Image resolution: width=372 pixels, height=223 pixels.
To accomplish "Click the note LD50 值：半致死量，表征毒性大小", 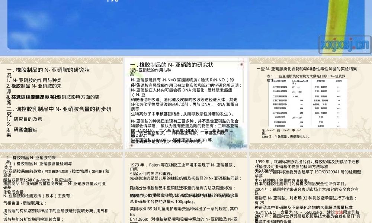I will tap(286, 137).
